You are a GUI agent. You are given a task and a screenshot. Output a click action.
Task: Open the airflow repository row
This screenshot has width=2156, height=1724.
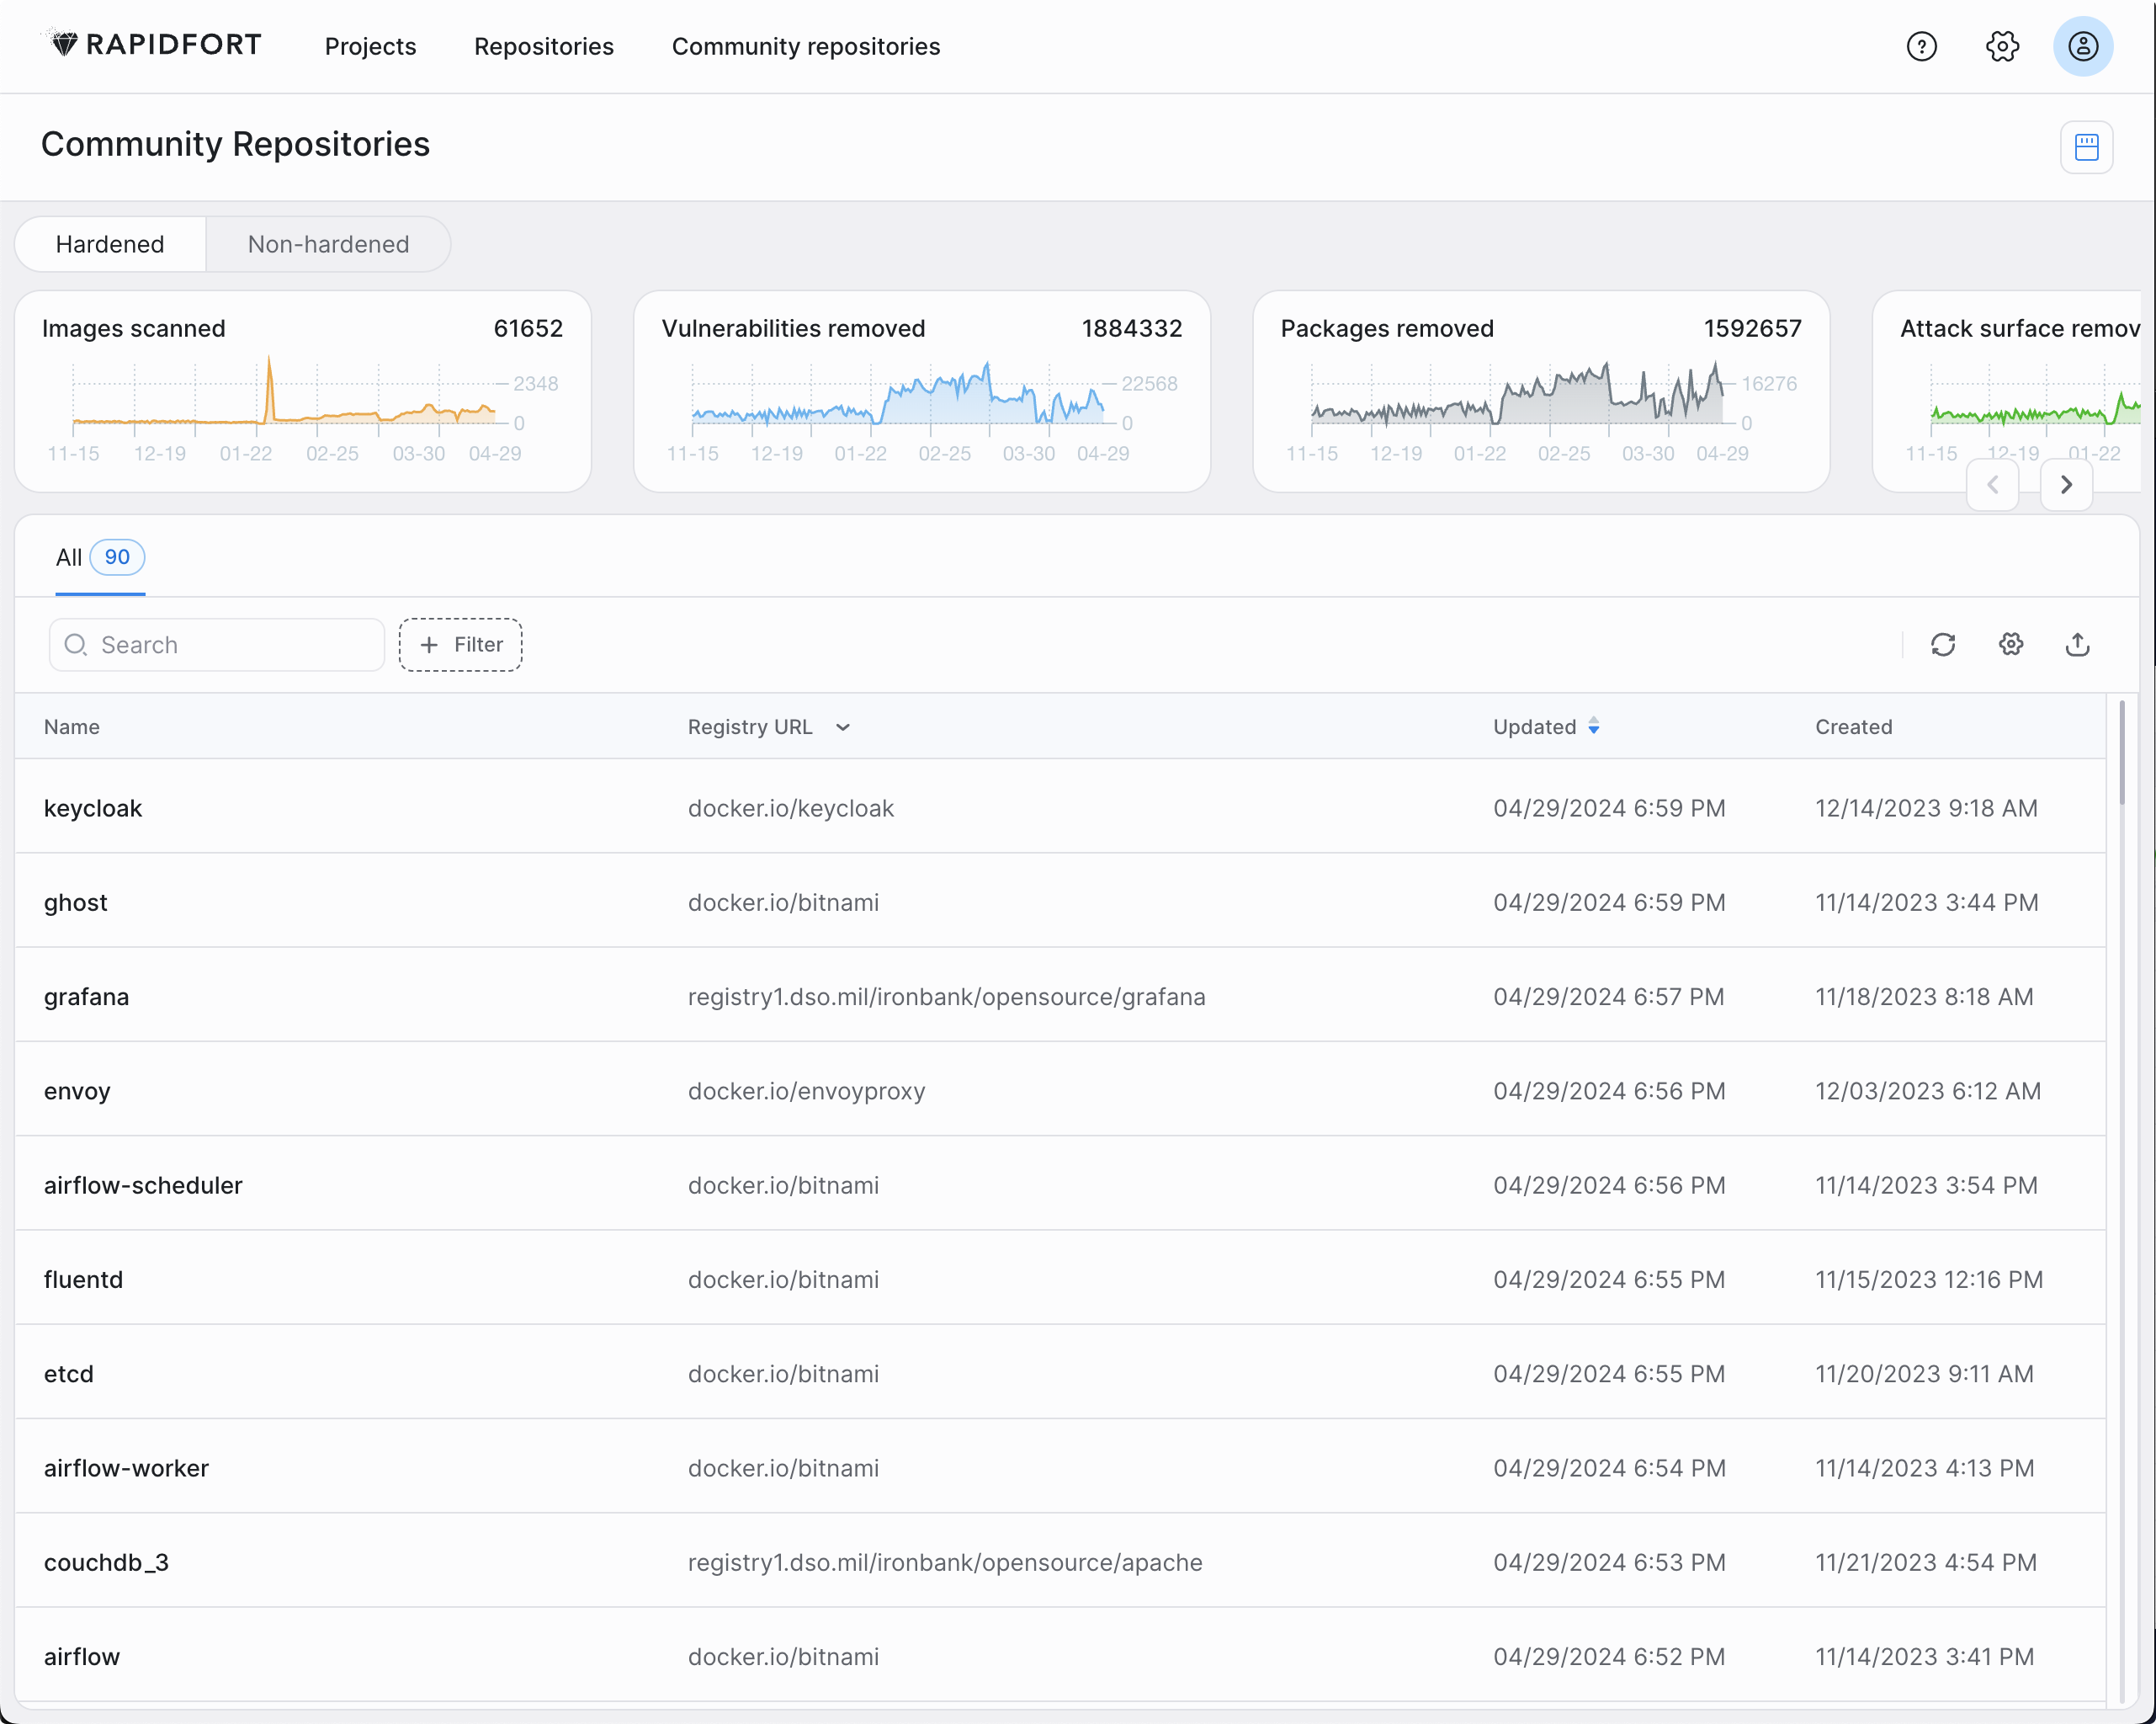point(1060,1656)
